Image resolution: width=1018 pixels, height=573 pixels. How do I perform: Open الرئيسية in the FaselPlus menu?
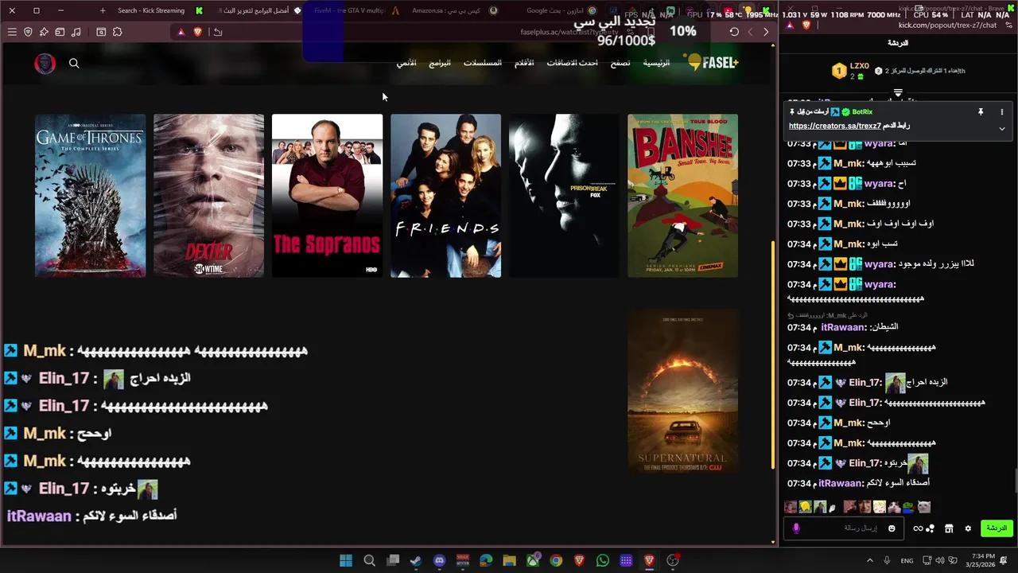(656, 63)
